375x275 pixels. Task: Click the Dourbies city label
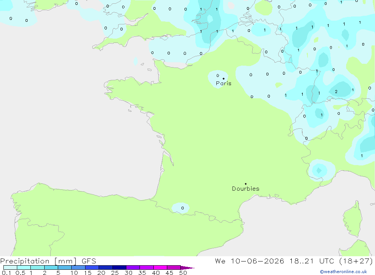click(246, 189)
